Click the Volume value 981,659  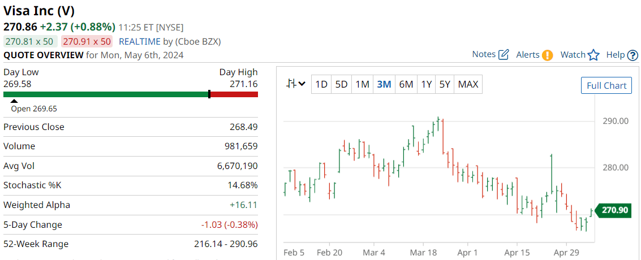242,146
